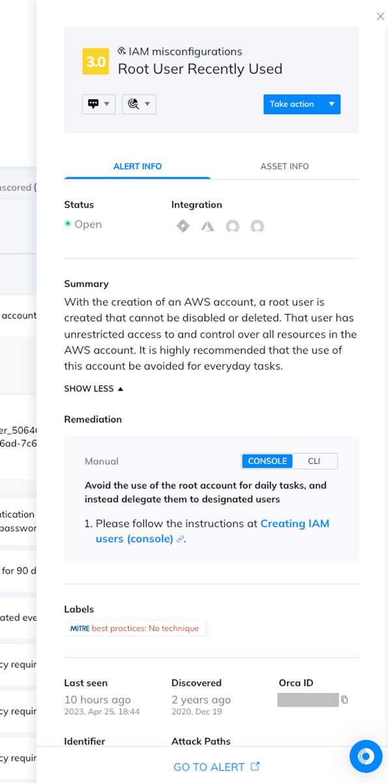Open the ALERT INFO tab

pos(137,166)
